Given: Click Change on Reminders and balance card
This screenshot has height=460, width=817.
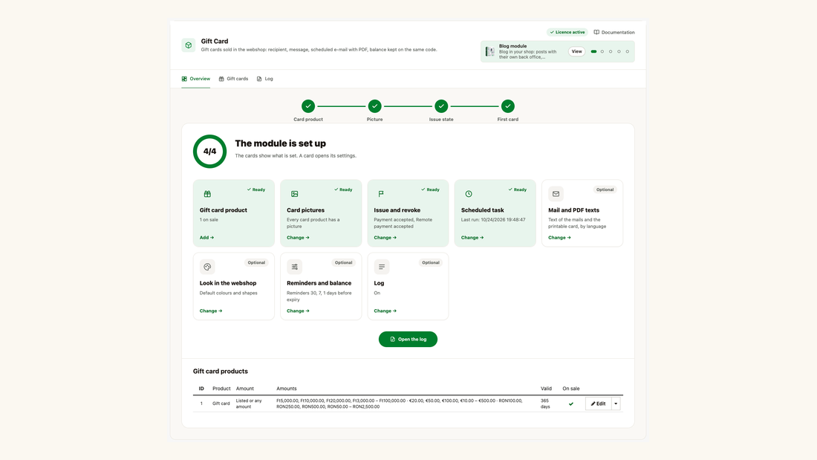Looking at the screenshot, I should pyautogui.click(x=298, y=311).
